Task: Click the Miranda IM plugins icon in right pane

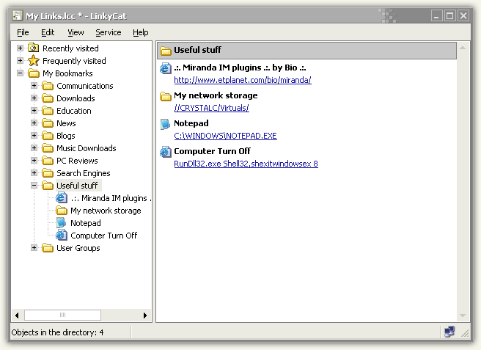Action: pyautogui.click(x=166, y=68)
